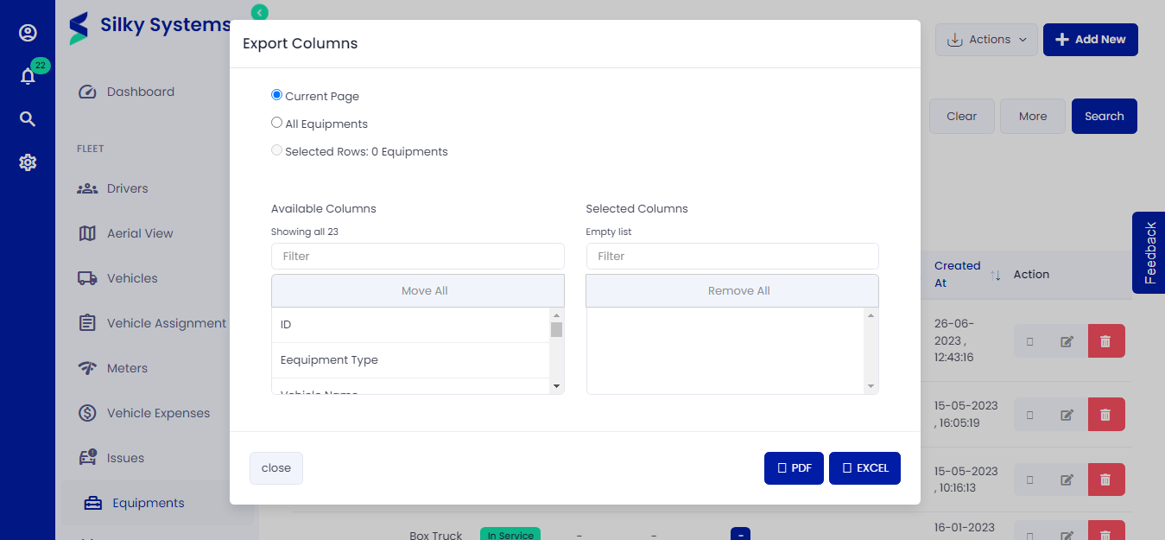
Task: Click the Available Columns filter field
Action: click(x=417, y=257)
